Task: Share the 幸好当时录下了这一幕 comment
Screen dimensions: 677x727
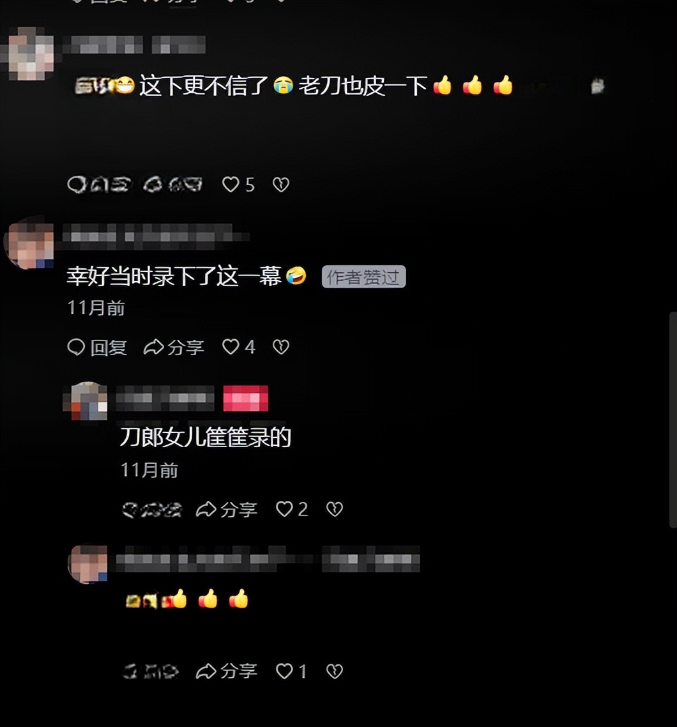Action: coord(173,348)
